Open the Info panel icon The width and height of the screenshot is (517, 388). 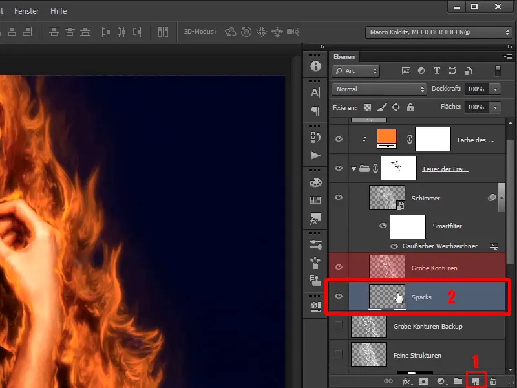[x=315, y=67]
